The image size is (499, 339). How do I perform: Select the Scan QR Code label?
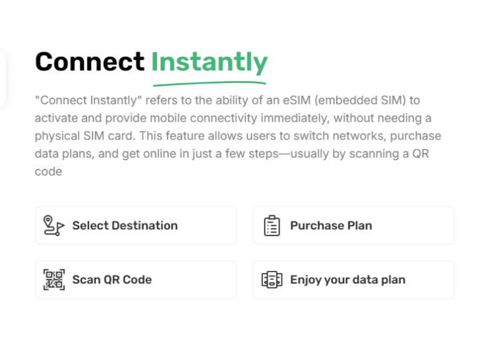112,280
